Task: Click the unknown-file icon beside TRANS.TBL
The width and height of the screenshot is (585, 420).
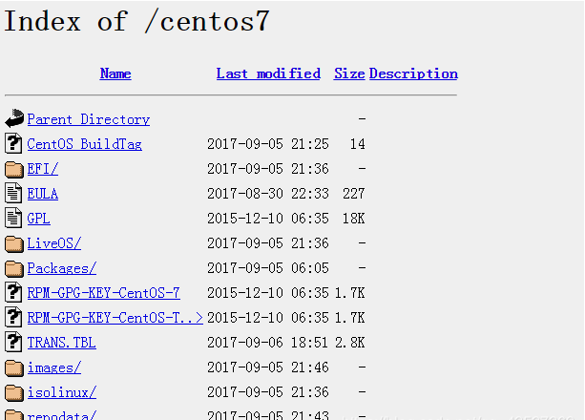Action: click(13, 342)
